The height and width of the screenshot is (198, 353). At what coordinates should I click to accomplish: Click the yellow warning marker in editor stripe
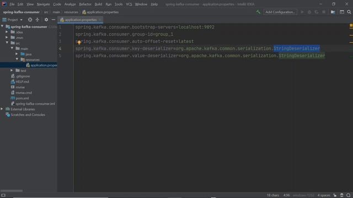[351, 26]
